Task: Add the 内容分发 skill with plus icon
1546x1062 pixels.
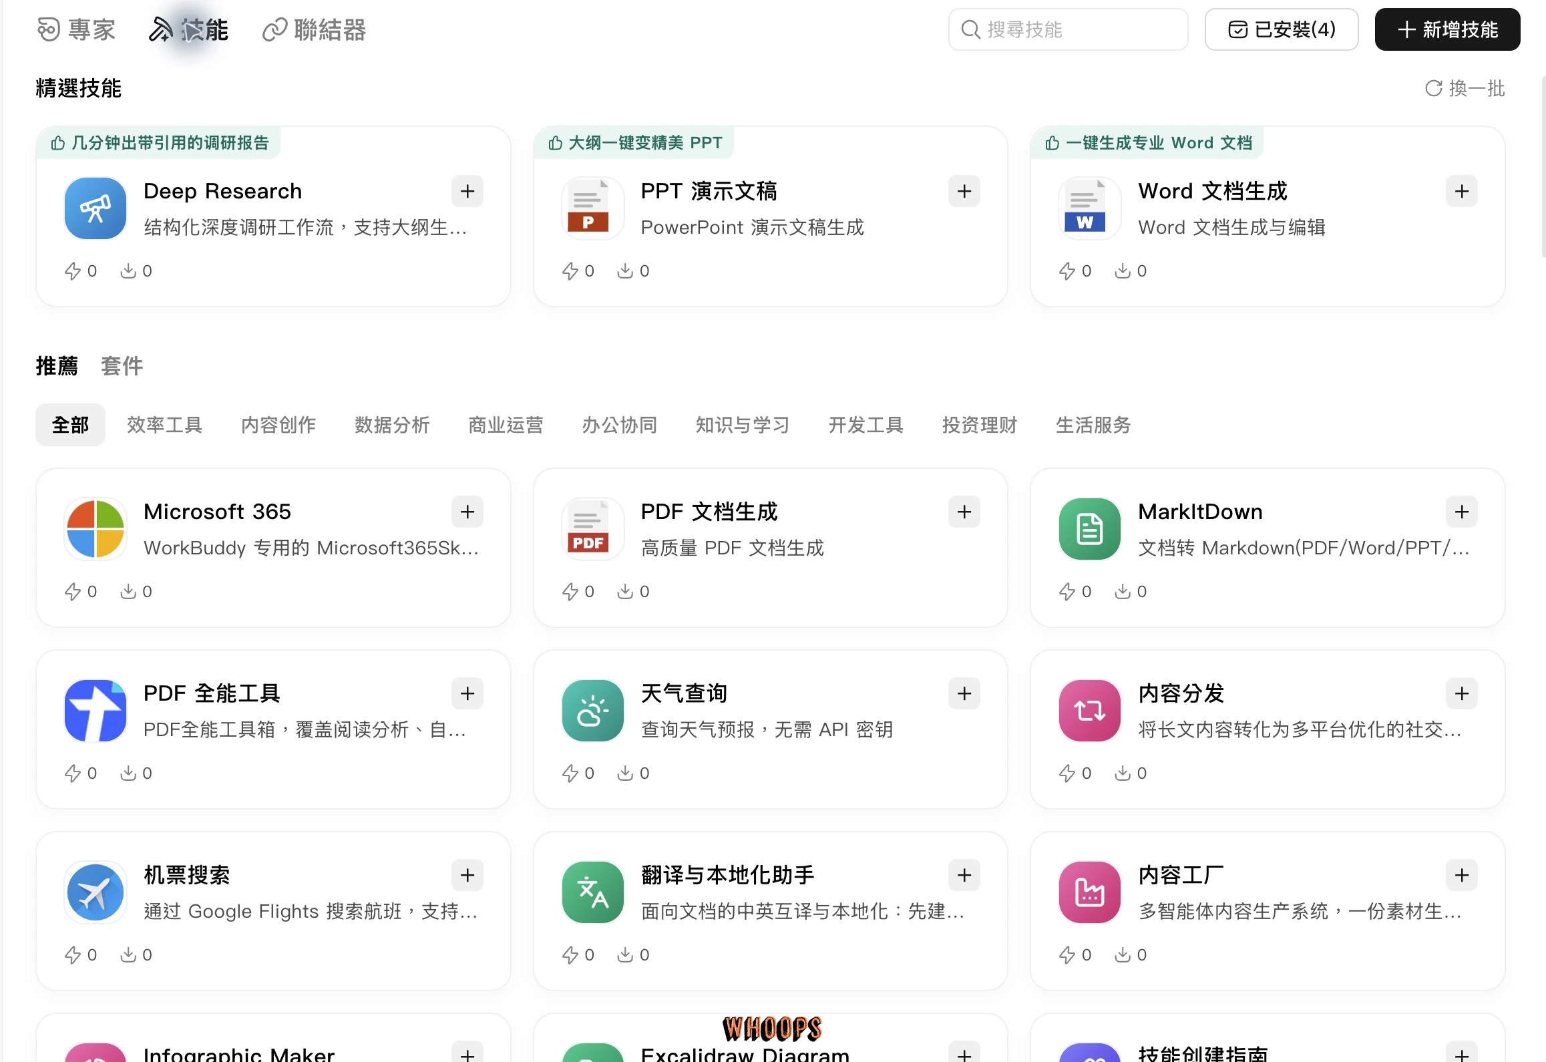Action: pos(1461,694)
